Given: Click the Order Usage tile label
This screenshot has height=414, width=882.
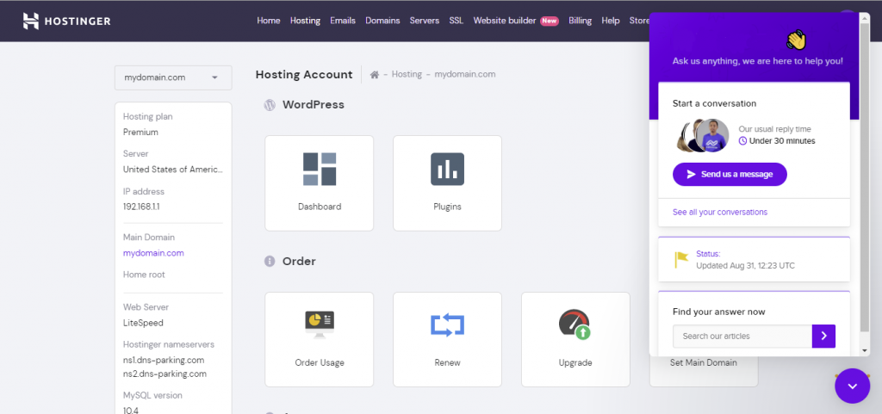Looking at the screenshot, I should [320, 363].
